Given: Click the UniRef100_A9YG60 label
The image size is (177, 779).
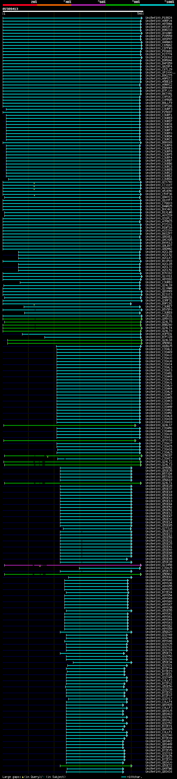Looking at the screenshot, I should (159, 602).
